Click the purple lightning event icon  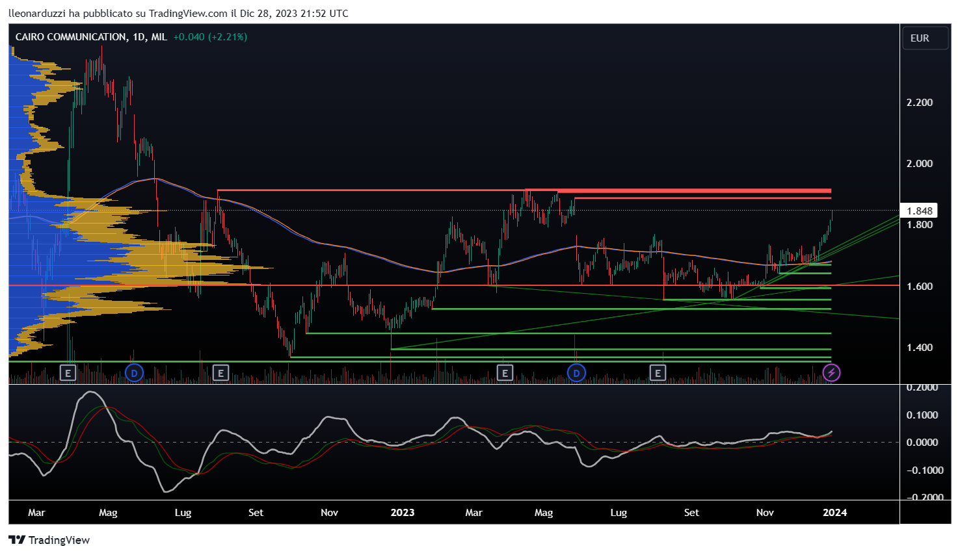pyautogui.click(x=831, y=373)
